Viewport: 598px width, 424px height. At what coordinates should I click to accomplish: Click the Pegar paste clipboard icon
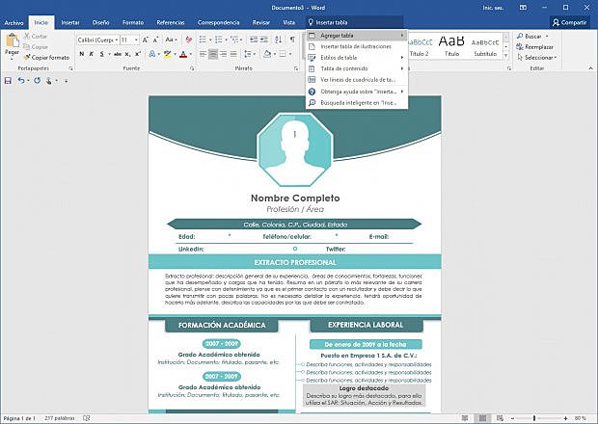pos(13,40)
